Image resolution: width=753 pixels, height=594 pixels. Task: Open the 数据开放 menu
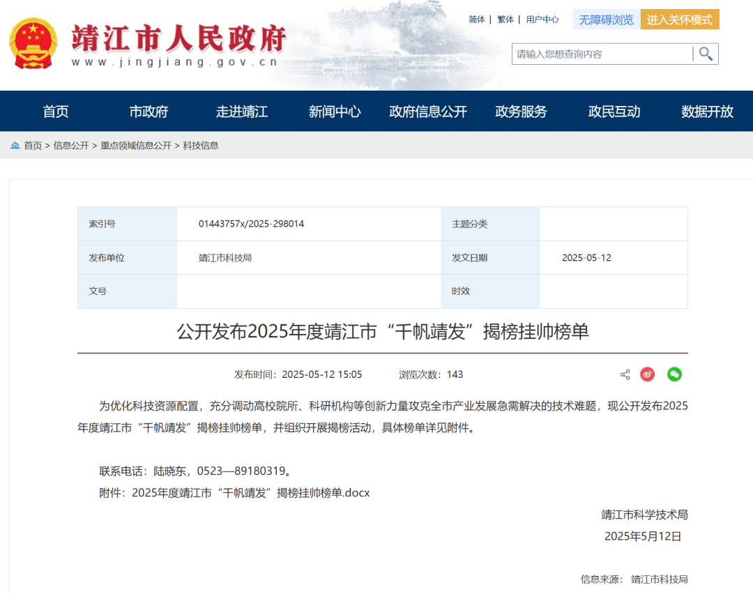tap(706, 111)
